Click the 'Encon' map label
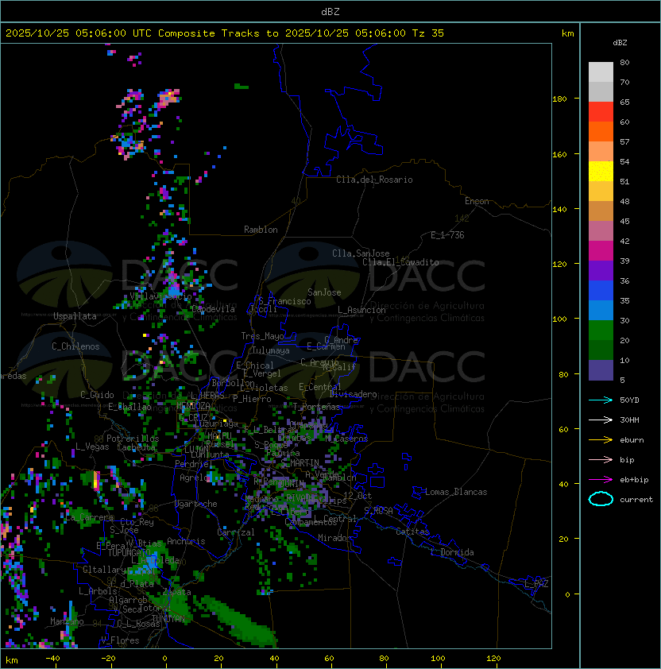 point(477,201)
